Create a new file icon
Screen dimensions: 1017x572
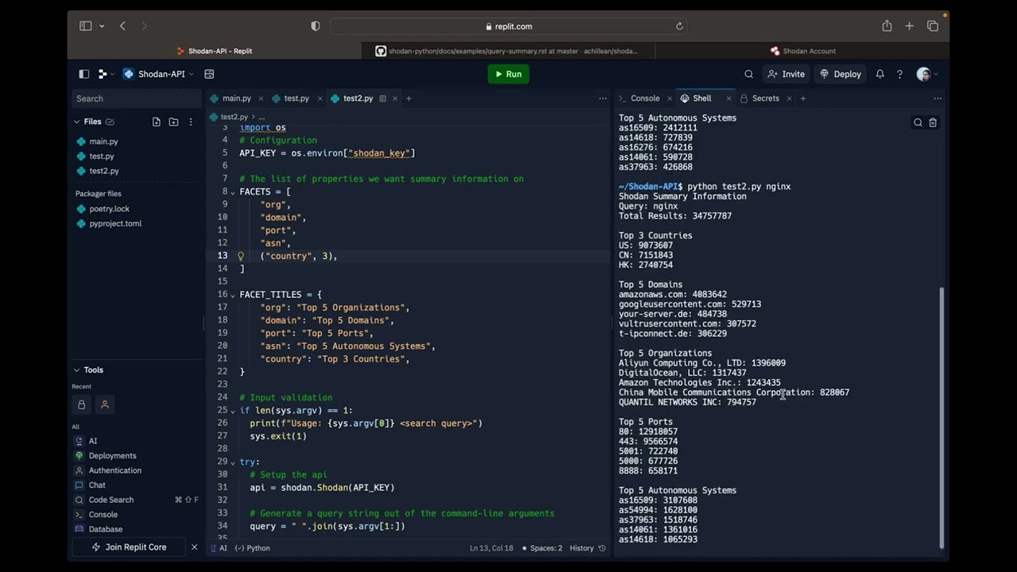(x=157, y=122)
